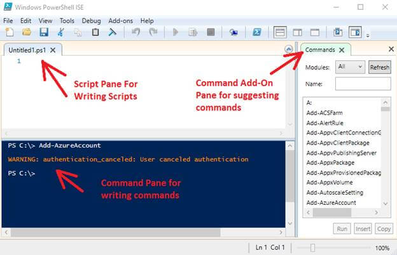Viewport: 397px width, 255px height.
Task: Save the script with floppy disk icon
Action: 44,32
